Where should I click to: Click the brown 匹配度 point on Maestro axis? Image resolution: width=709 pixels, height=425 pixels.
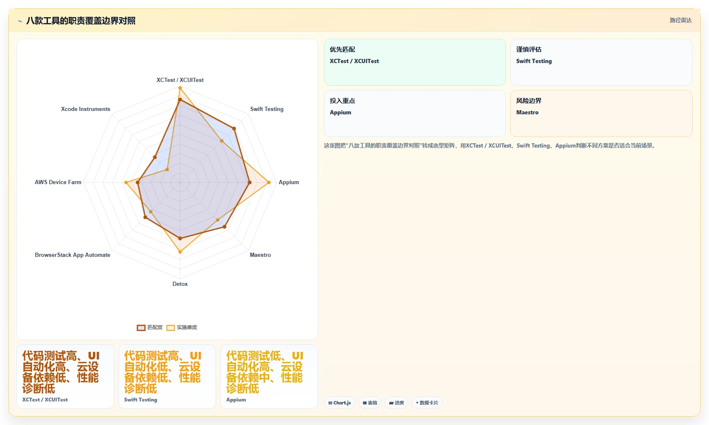(x=224, y=227)
